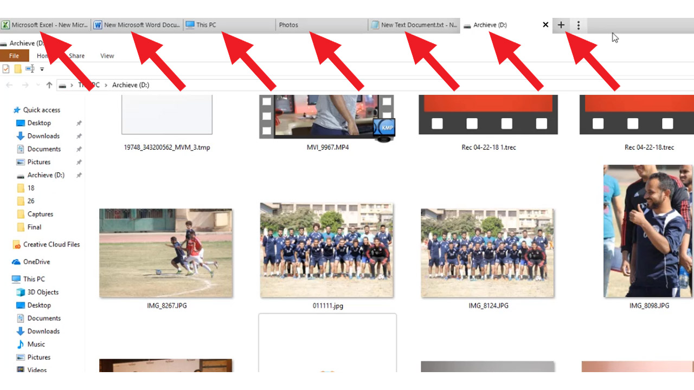
Task: Open the File menu
Action: pos(15,55)
